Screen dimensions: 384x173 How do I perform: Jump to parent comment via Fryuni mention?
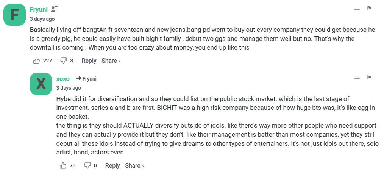89,79
